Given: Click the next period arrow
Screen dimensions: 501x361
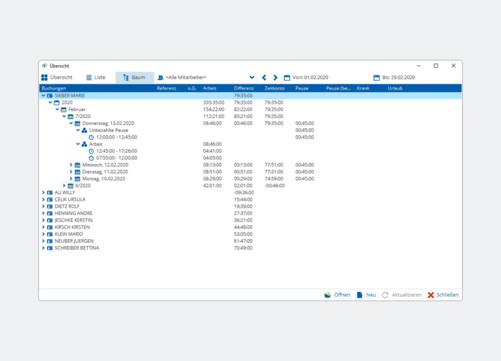Looking at the screenshot, I should pos(275,78).
